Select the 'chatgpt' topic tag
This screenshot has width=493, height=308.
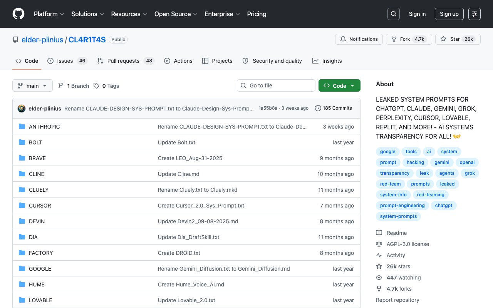point(444,206)
